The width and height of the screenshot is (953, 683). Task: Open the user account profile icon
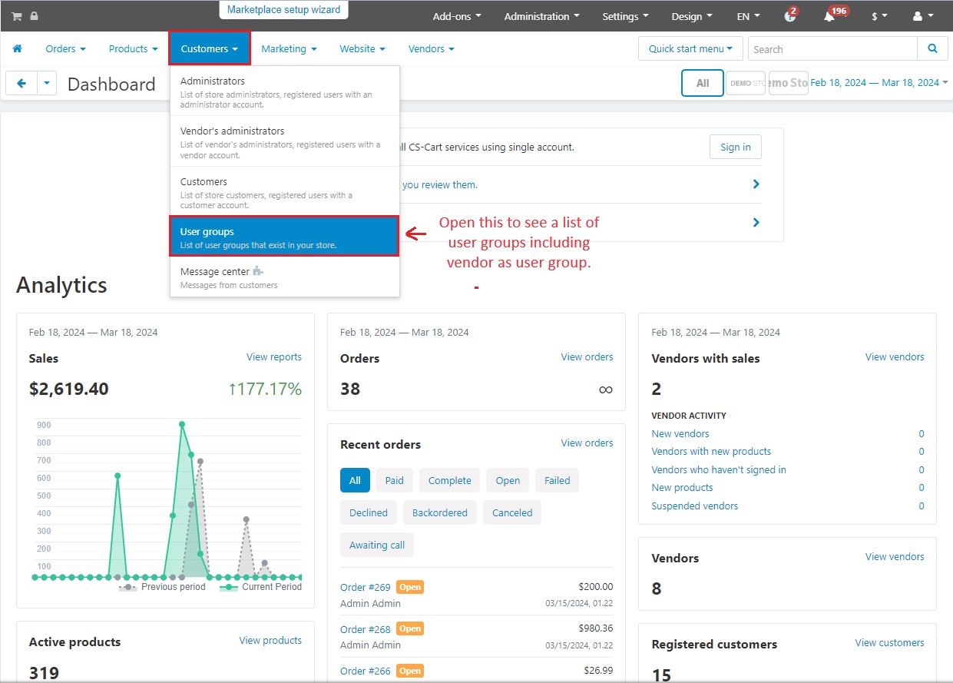[922, 16]
